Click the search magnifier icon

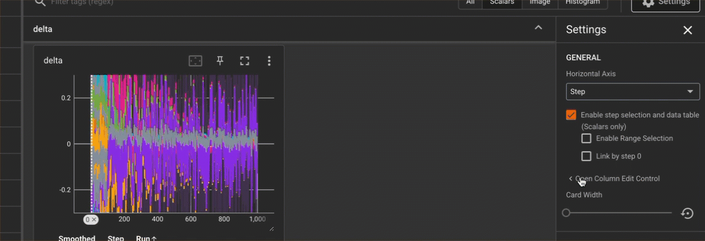click(41, 2)
